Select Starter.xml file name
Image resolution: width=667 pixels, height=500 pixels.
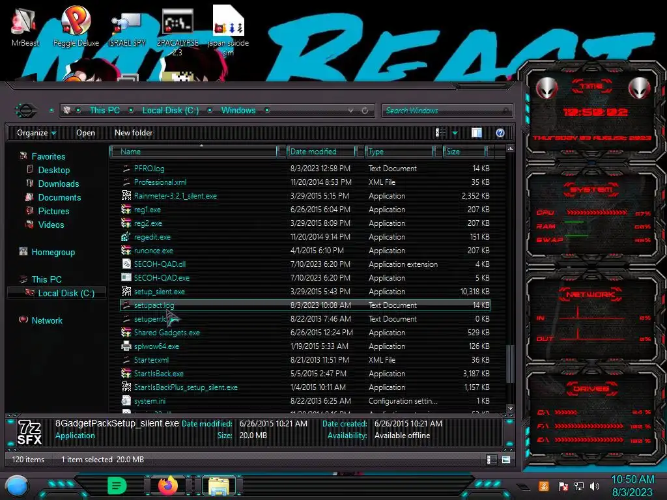coord(151,359)
